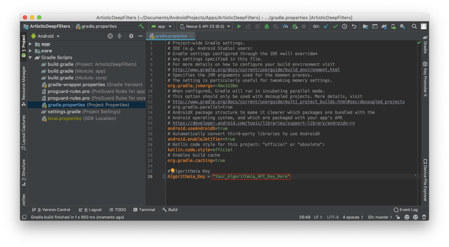The height and width of the screenshot is (247, 449).
Task: Open the Nexus 5 API 23 device dropdown
Action: (205, 26)
